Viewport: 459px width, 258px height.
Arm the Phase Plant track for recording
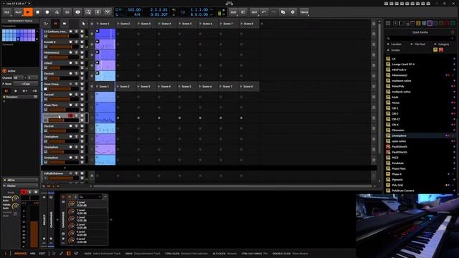pos(70,105)
